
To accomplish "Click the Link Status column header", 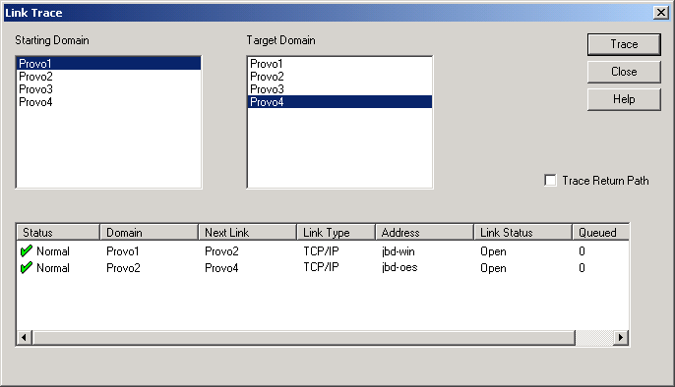I will [x=523, y=233].
